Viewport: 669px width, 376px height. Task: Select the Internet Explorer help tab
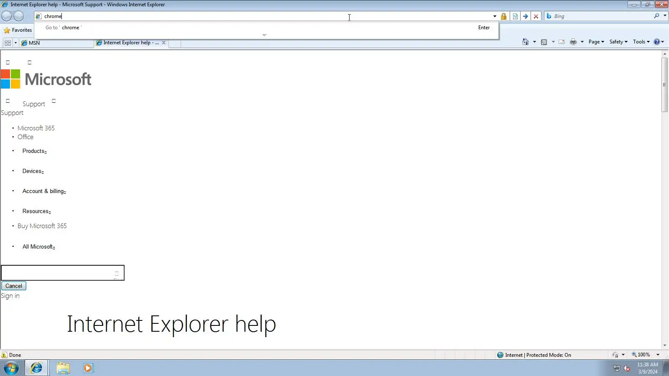(131, 43)
